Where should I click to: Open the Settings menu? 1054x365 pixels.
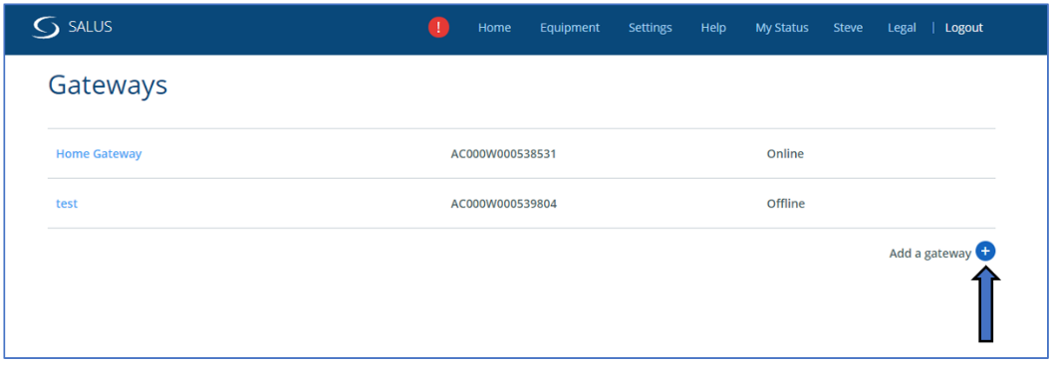coord(650,28)
